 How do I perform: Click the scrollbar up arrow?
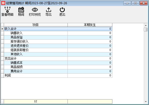(146, 25)
